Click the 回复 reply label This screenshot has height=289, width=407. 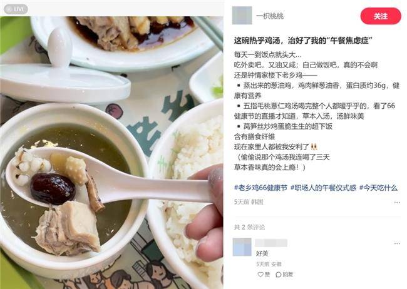pyautogui.click(x=287, y=275)
